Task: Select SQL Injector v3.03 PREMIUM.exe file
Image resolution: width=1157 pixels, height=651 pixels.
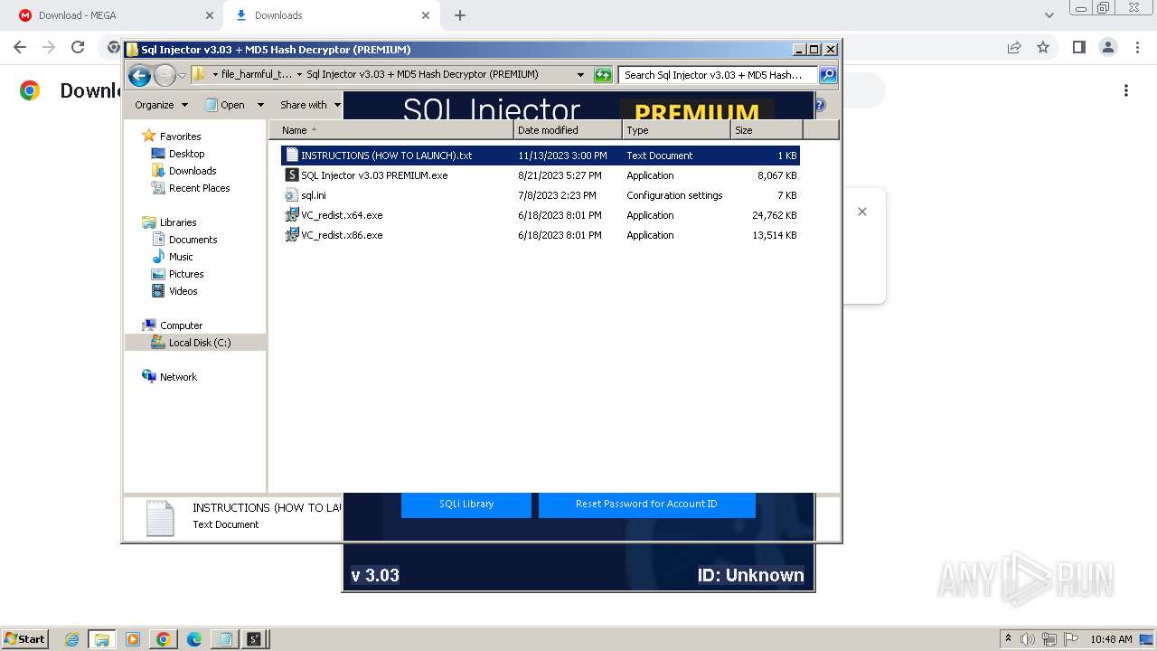Action: click(x=540, y=175)
